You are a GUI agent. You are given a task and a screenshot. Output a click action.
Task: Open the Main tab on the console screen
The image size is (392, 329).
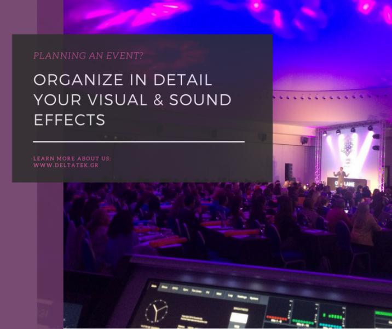(154, 286)
